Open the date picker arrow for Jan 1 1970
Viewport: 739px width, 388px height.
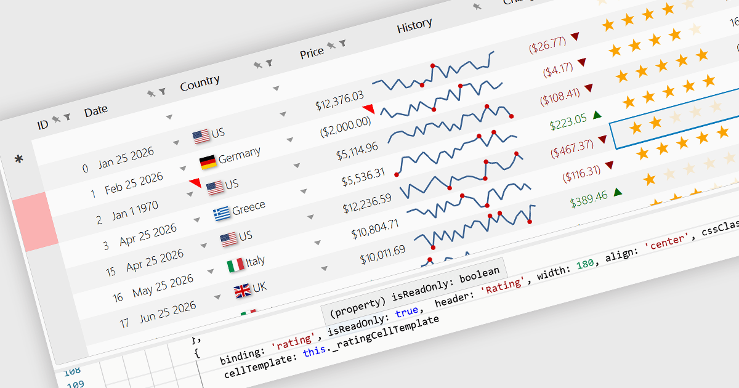[191, 193]
